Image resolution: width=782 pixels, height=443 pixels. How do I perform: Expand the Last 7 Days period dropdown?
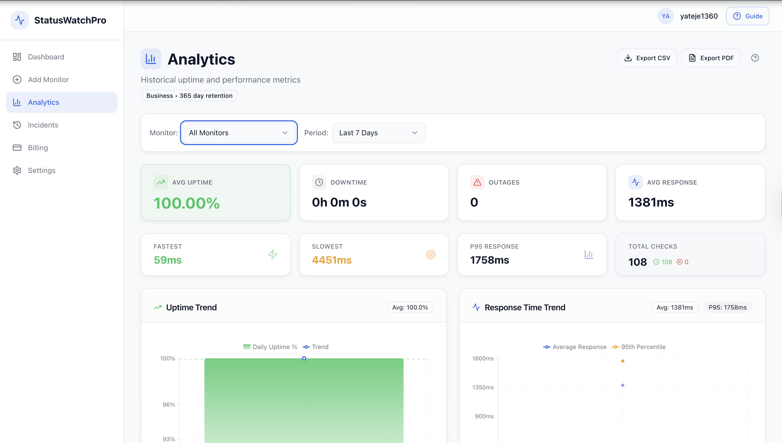click(379, 133)
